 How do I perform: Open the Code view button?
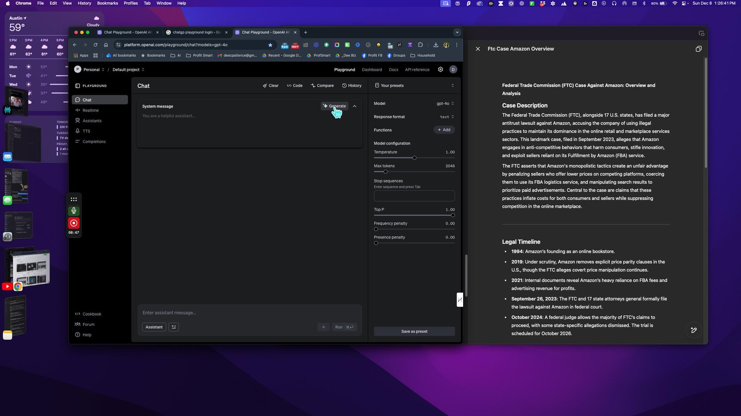tap(295, 86)
